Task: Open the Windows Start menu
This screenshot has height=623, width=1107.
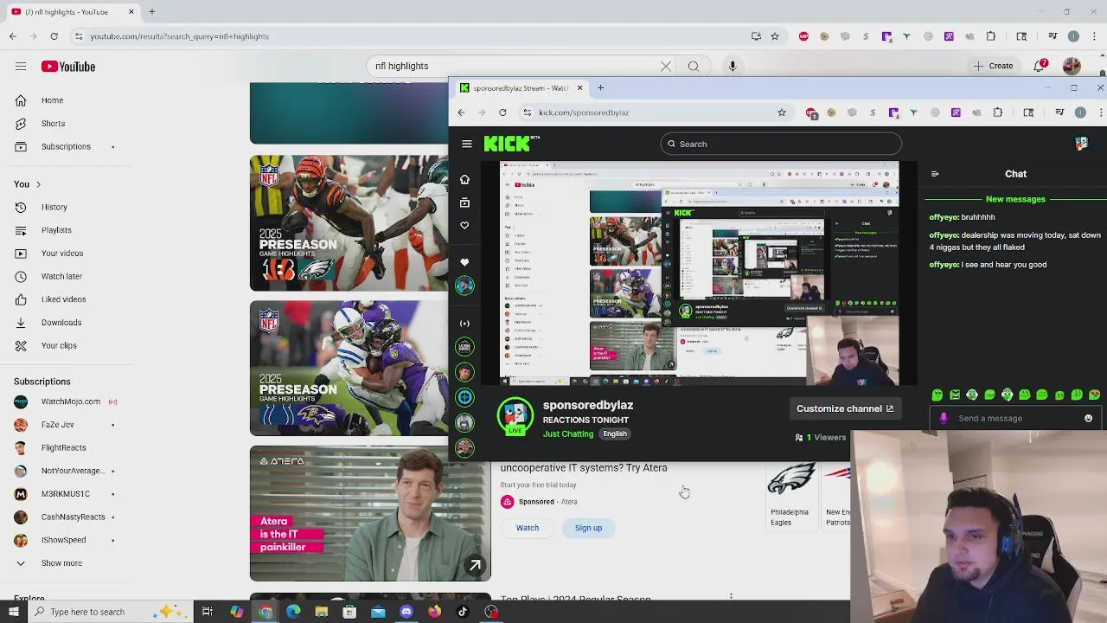Action: tap(13, 612)
